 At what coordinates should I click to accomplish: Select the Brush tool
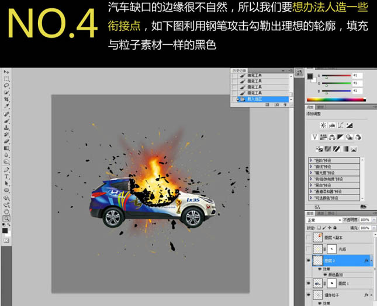click(x=6, y=121)
